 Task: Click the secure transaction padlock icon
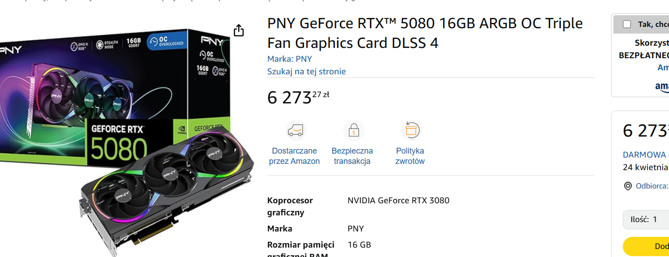(354, 130)
